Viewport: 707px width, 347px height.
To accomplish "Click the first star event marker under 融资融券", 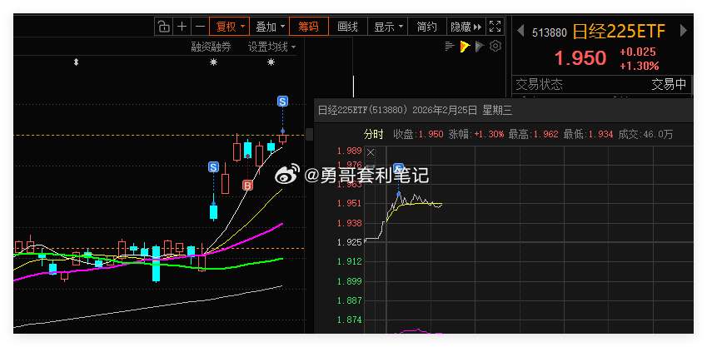I will pyautogui.click(x=213, y=62).
